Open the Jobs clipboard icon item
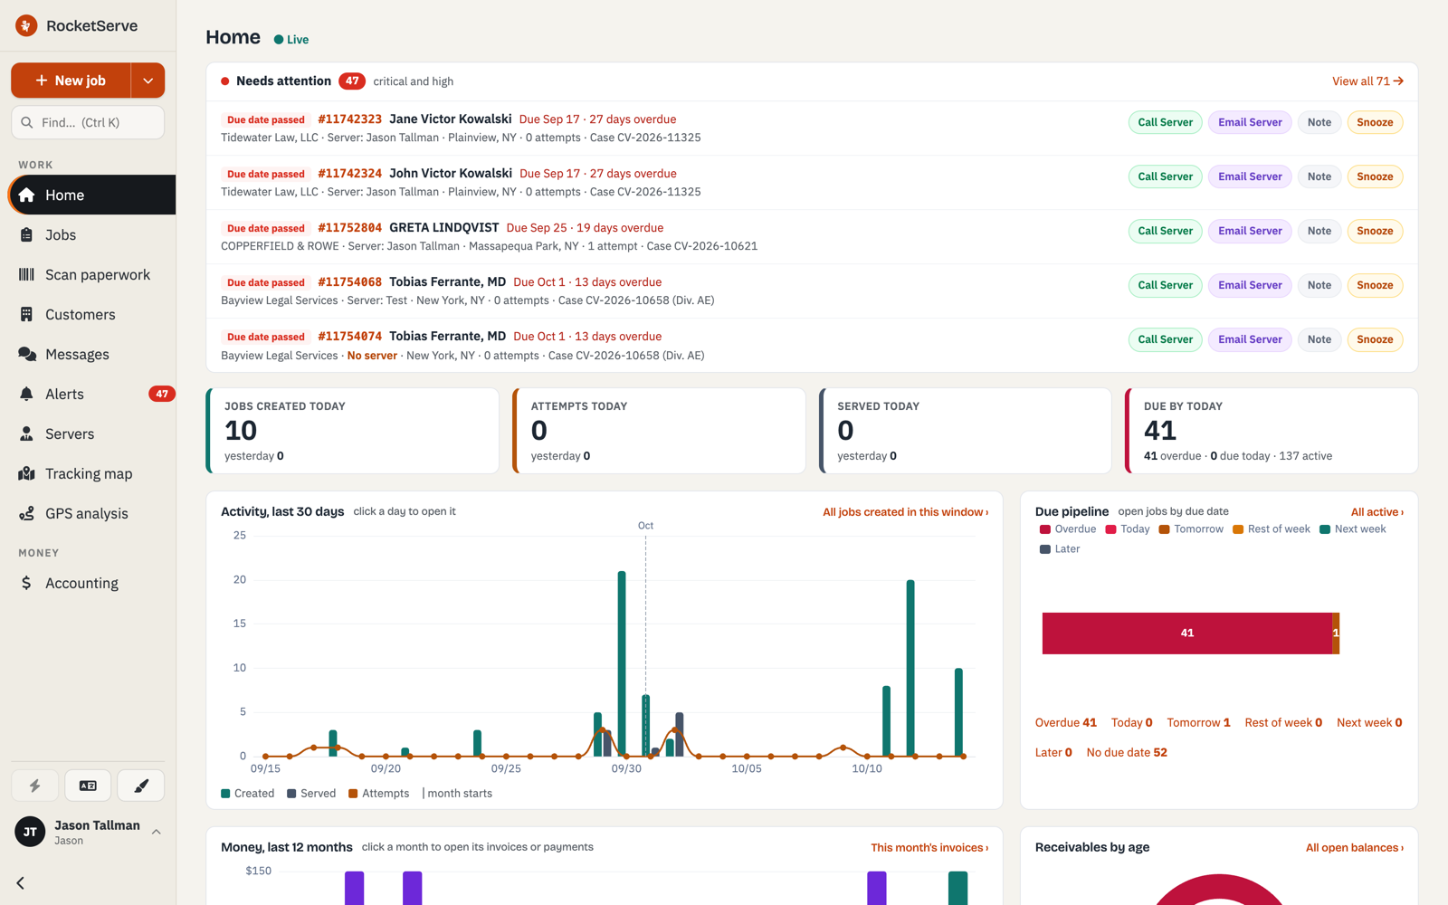Screen dimensions: 1448x905 coord(26,234)
